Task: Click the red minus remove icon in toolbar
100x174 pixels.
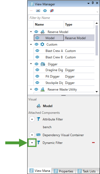Action: pyautogui.click(x=31, y=11)
